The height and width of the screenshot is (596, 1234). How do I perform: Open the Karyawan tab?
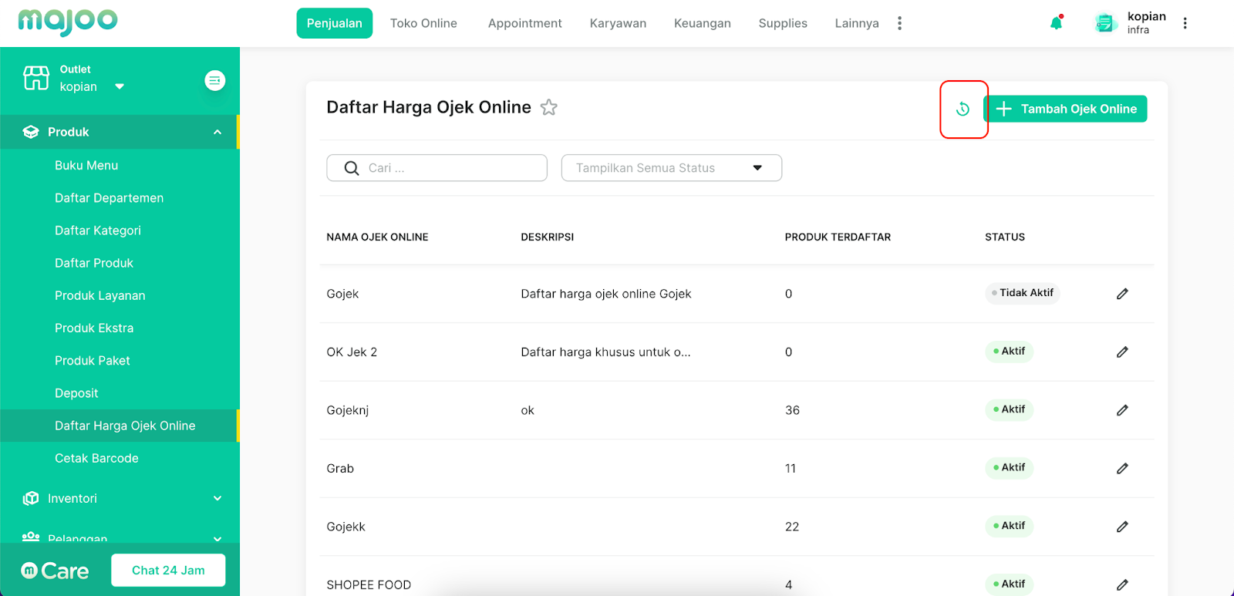click(x=618, y=23)
